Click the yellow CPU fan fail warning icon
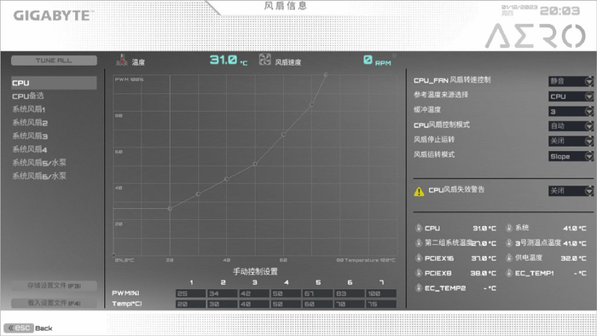Screen dimensions: 597x336 (x=419, y=191)
